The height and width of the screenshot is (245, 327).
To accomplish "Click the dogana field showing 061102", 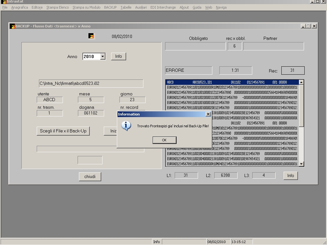I will tap(91, 113).
